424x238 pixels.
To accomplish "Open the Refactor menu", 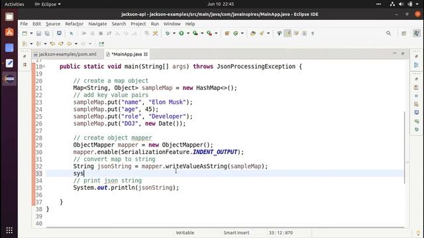I will [74, 24].
